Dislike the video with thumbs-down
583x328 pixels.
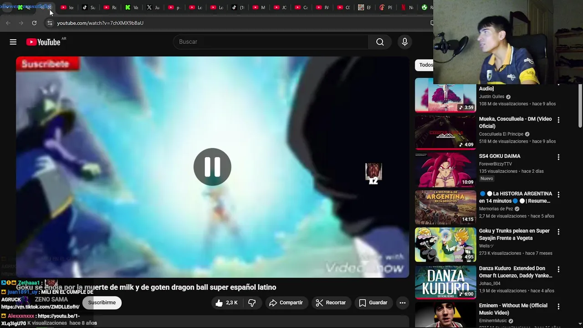pos(252,302)
